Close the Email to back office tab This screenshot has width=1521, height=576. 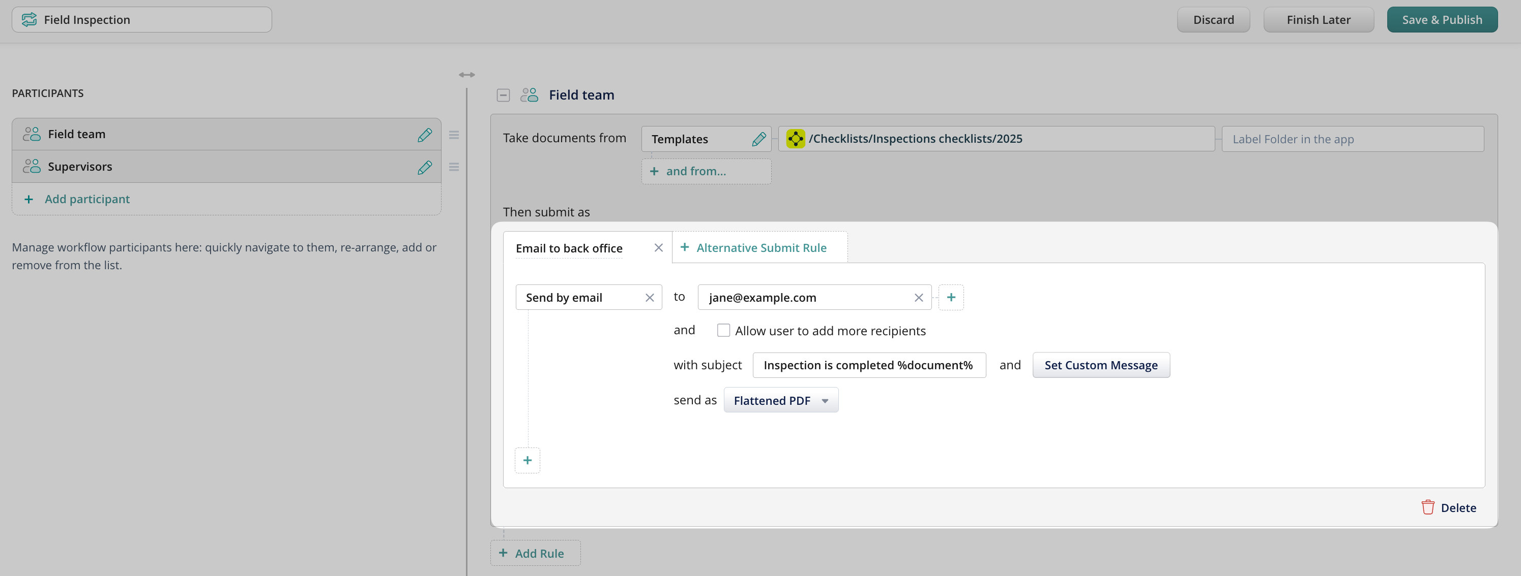pos(658,247)
